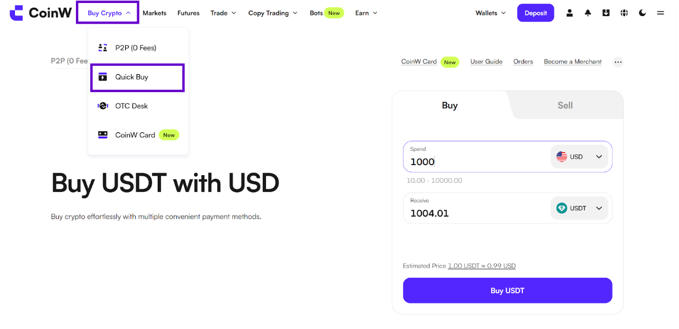The height and width of the screenshot is (329, 679).
Task: Select Quick Buy from the dropdown
Action: [x=138, y=78]
